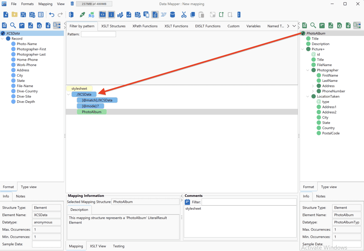
Task: Click the green notepad icon in target panel
Action: click(322, 25)
